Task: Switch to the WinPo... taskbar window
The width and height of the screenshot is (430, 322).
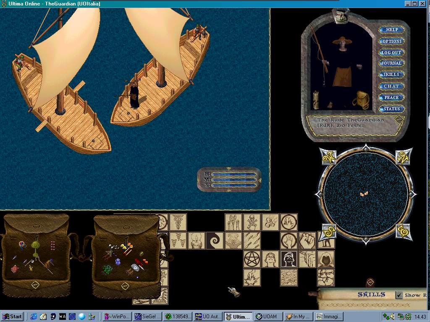Action: point(118,317)
